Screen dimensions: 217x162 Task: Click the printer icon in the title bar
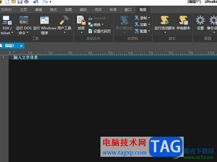[26, 2]
